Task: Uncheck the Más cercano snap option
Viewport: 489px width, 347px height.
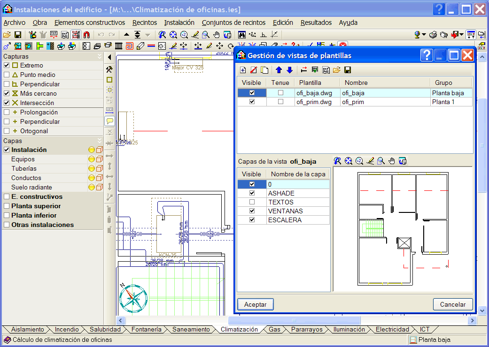Action: tap(7, 93)
